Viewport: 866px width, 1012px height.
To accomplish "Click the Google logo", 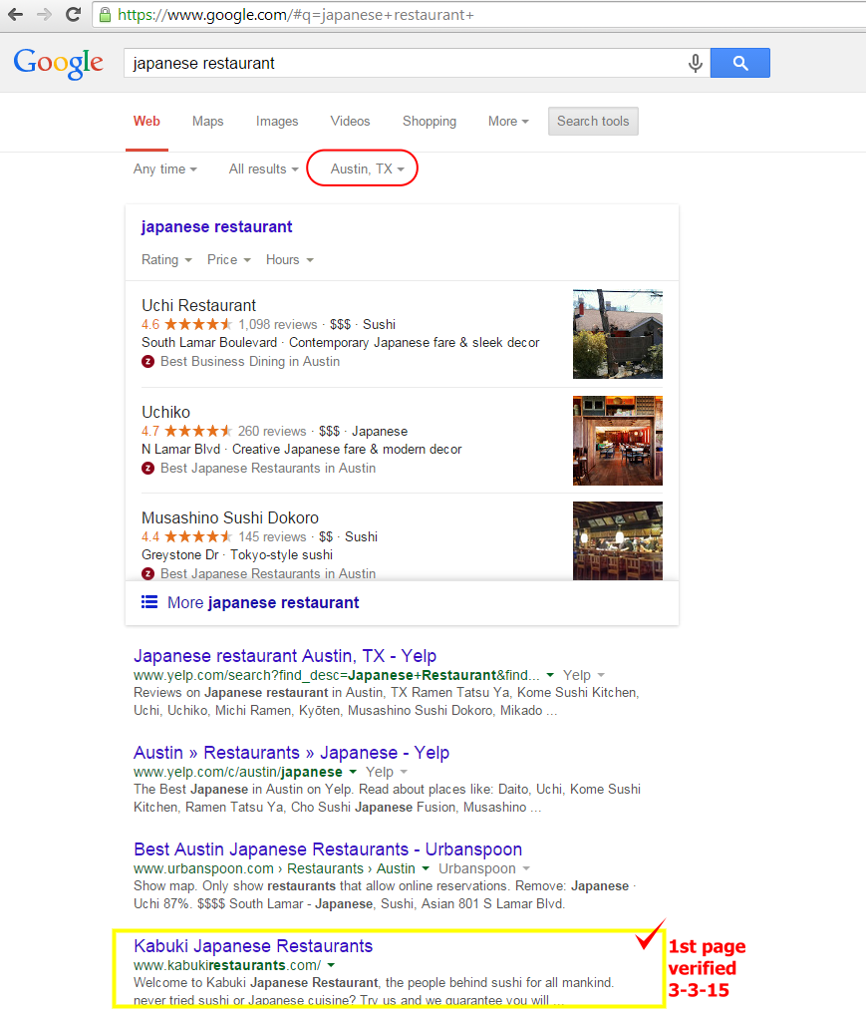I will click(x=58, y=63).
